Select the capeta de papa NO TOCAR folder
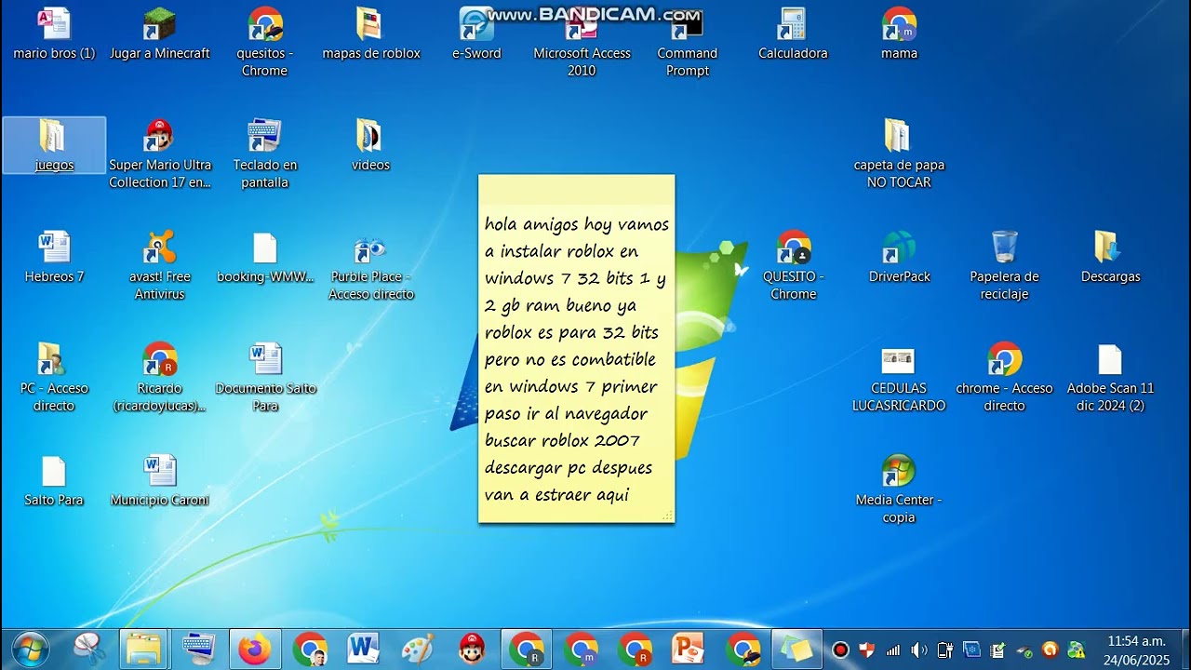The width and height of the screenshot is (1191, 670). tap(899, 154)
